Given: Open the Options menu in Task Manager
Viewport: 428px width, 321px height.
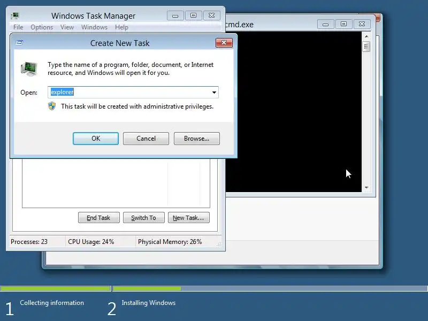Looking at the screenshot, I should (x=42, y=27).
